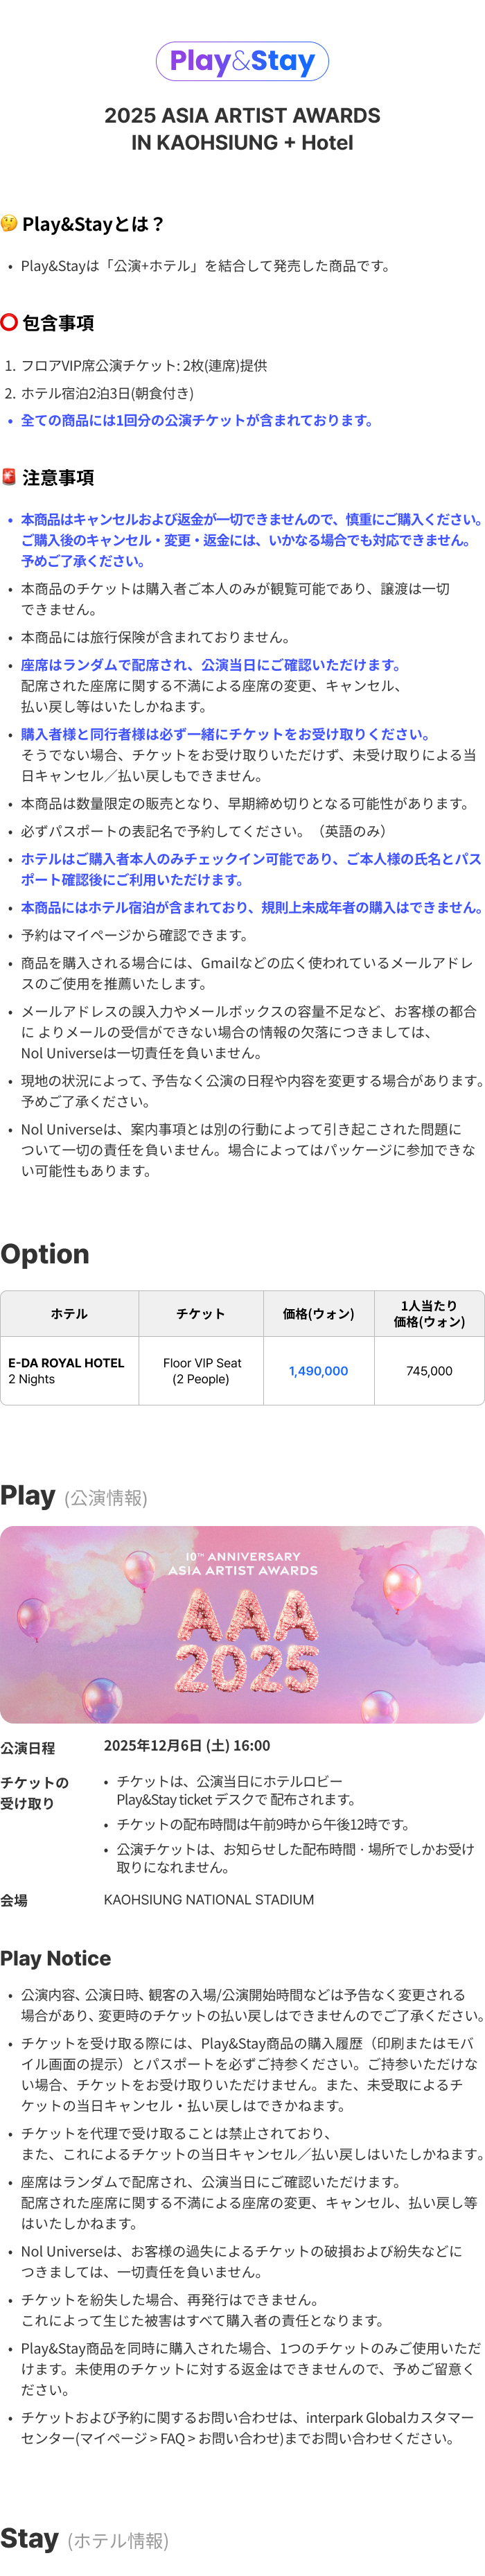Click the ホテル column header
This screenshot has width=485, height=2576.
(x=69, y=1314)
